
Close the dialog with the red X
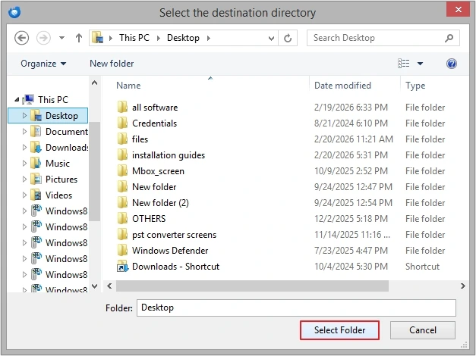458,9
